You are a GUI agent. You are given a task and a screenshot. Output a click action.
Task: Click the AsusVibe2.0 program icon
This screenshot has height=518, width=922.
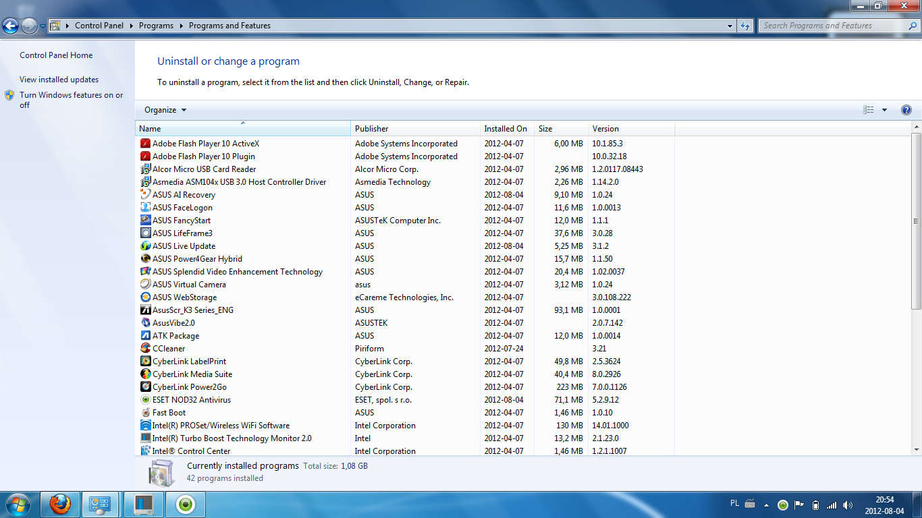pyautogui.click(x=145, y=323)
